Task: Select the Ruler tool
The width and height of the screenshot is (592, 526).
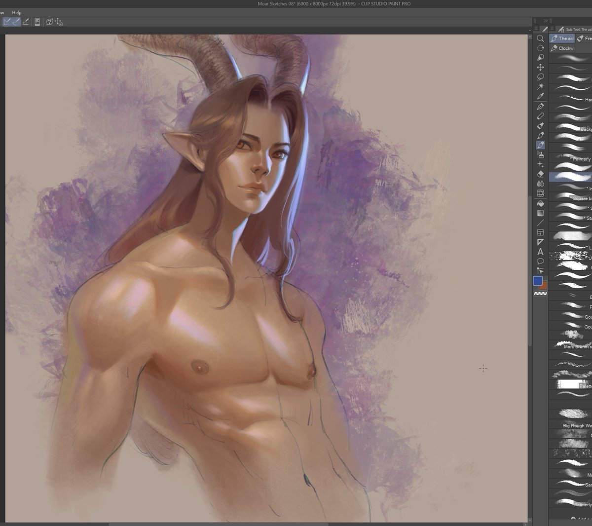Action: [x=540, y=242]
